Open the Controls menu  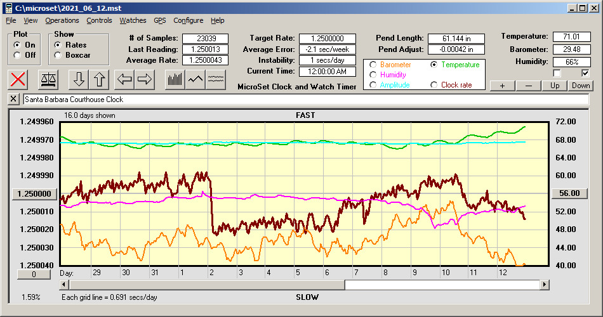[x=99, y=20]
